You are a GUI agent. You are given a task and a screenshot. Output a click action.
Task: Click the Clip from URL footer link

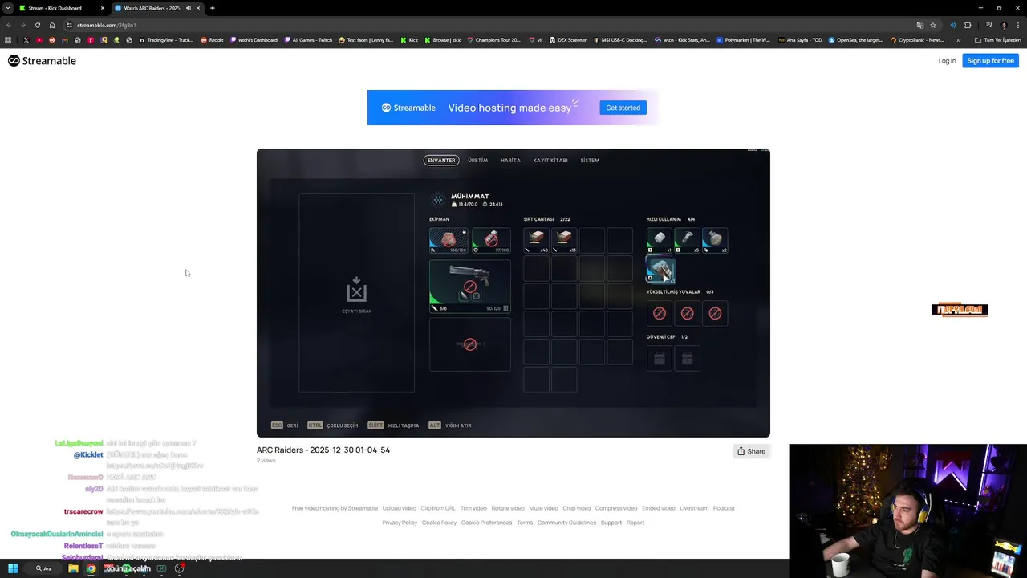[x=438, y=508]
